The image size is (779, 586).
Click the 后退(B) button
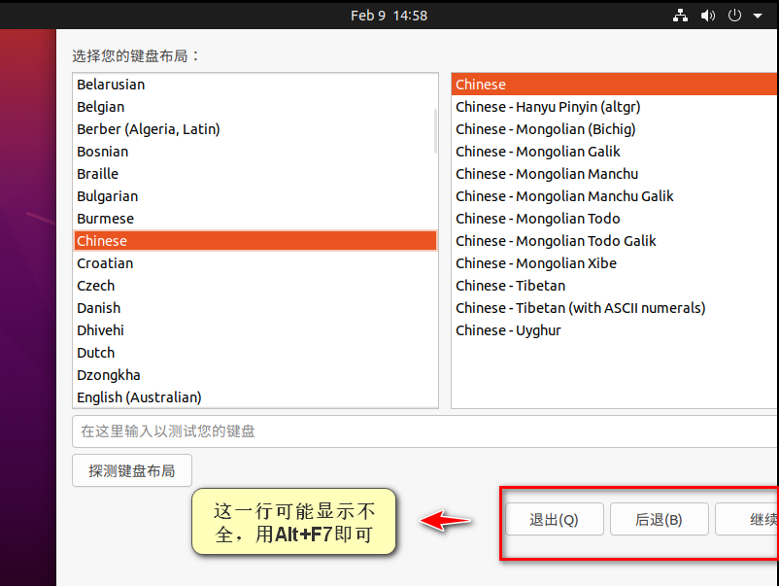click(659, 519)
